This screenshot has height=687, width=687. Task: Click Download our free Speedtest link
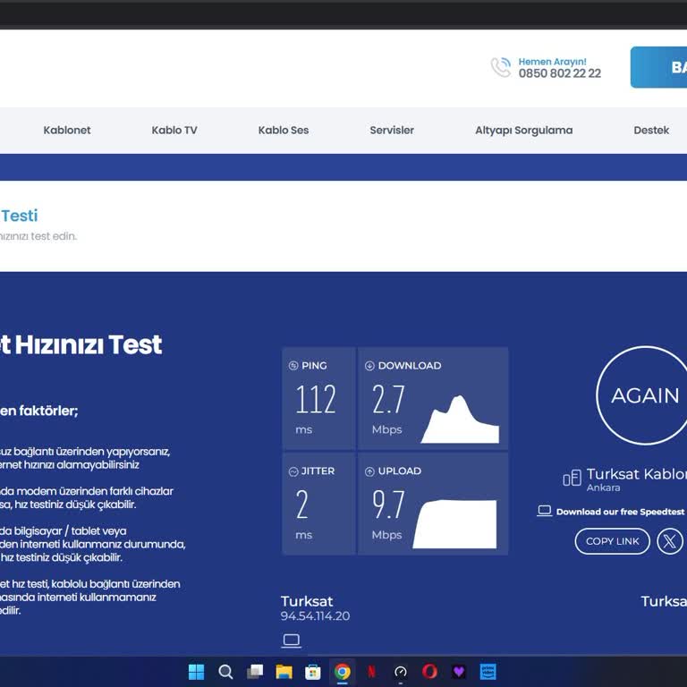[x=620, y=512]
